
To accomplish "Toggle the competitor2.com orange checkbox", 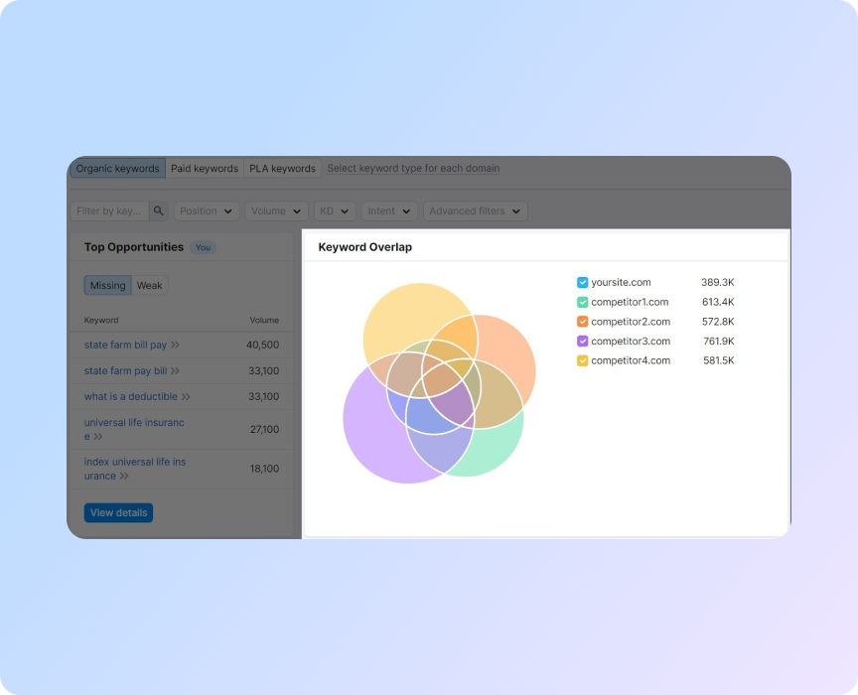I will click(583, 322).
